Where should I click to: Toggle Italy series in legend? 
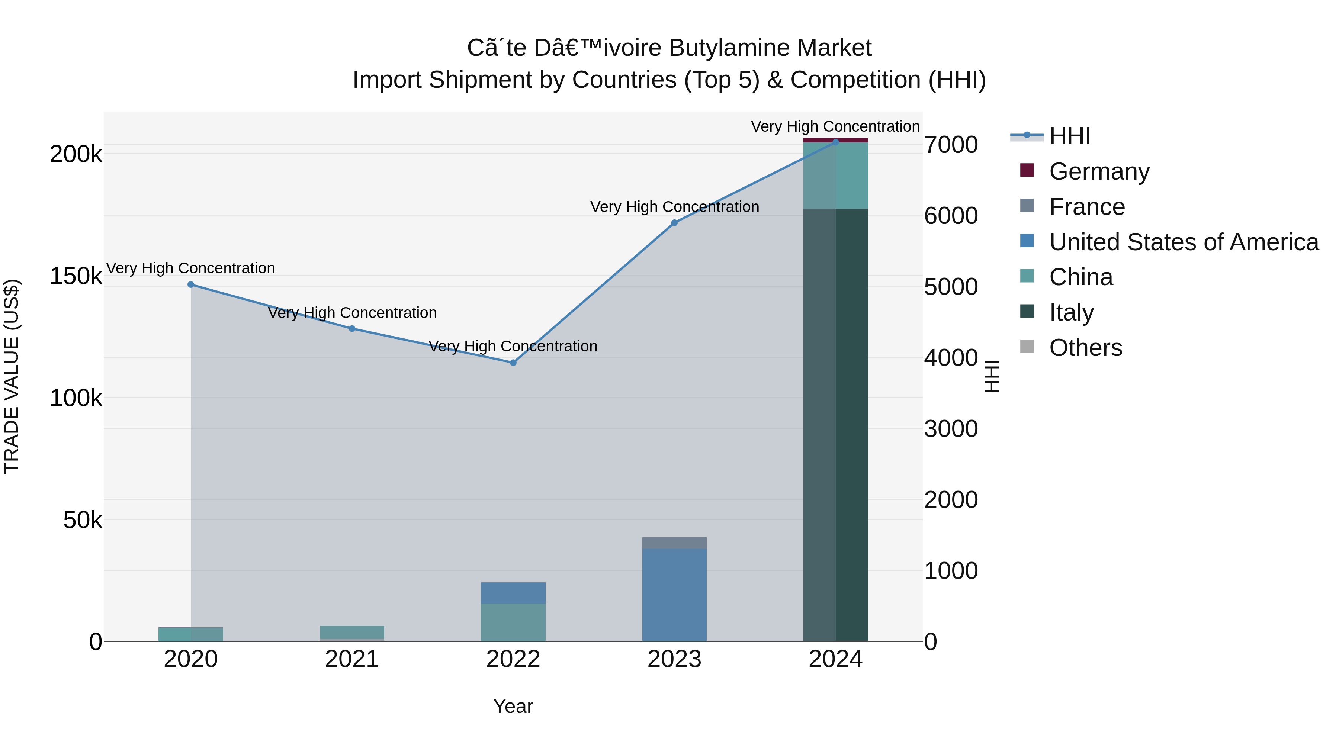pos(1057,312)
